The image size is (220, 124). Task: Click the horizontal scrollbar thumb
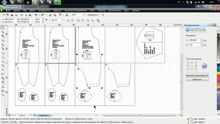[140, 115]
